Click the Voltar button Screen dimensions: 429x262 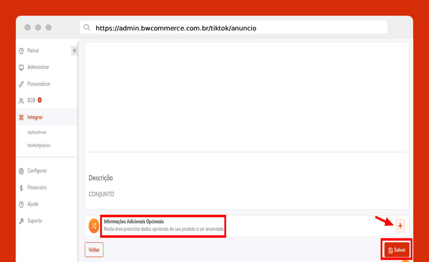[x=94, y=250]
